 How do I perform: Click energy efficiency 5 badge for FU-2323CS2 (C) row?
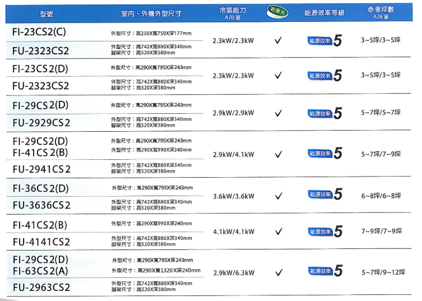pos(324,41)
